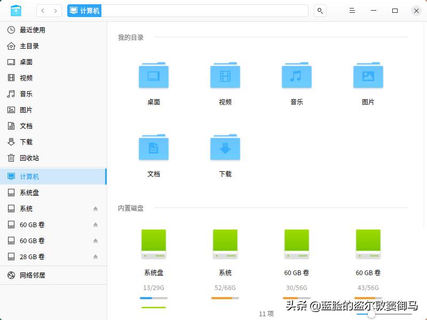Select the 计算机 tab in the address bar

click(84, 10)
